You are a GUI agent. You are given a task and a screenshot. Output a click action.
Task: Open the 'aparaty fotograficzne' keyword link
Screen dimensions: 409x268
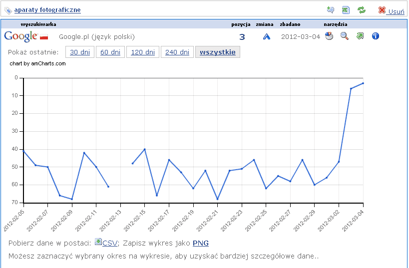pyautogui.click(x=47, y=10)
